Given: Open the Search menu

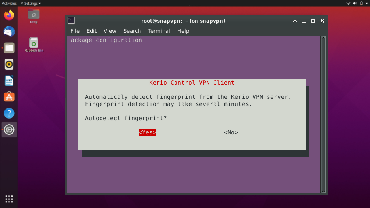Looking at the screenshot, I should click(132, 31).
